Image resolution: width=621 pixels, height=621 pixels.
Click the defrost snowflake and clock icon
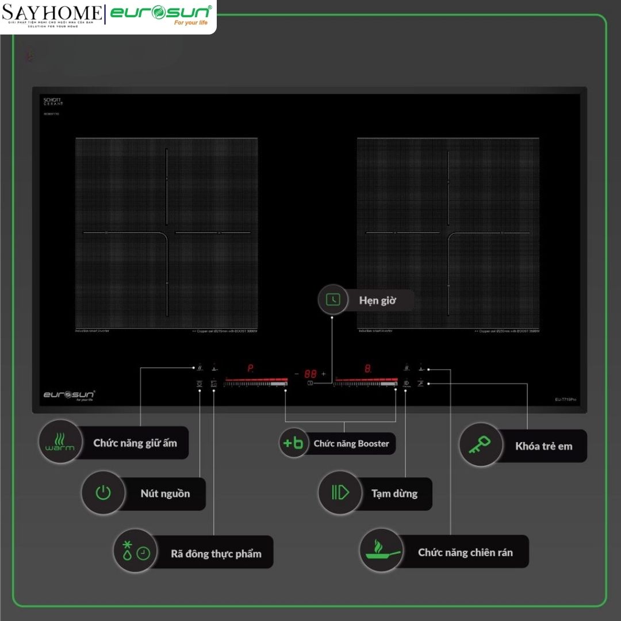click(x=135, y=550)
